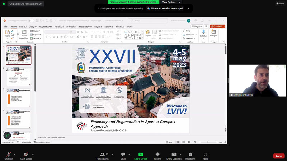287x161 pixels.
Task: Show Captions using the CC icon
Action: point(174,155)
